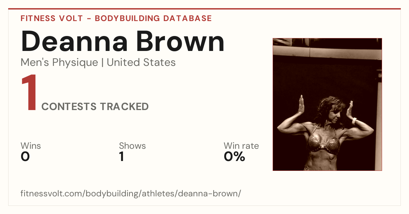Click the Shows label
The image size is (409, 214).
(132, 146)
